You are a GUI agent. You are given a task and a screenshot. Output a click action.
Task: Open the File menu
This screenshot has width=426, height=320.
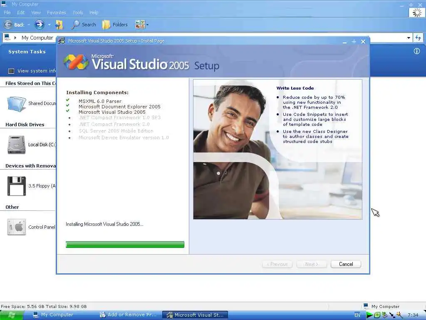coord(7,12)
